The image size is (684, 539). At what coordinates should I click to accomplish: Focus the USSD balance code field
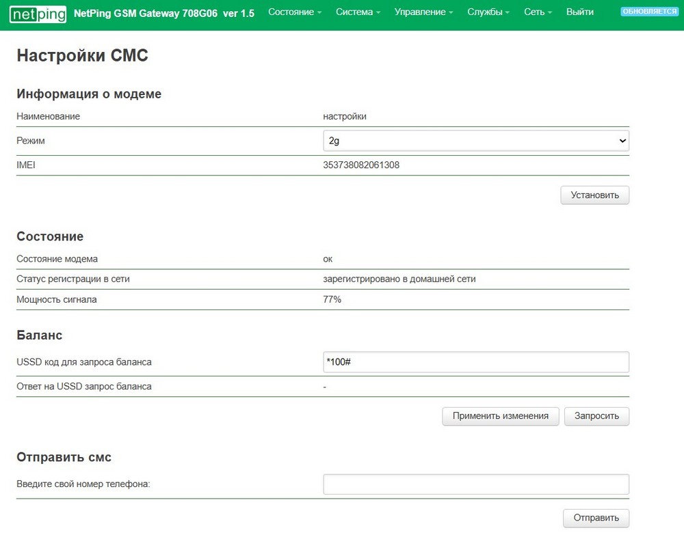pyautogui.click(x=475, y=362)
